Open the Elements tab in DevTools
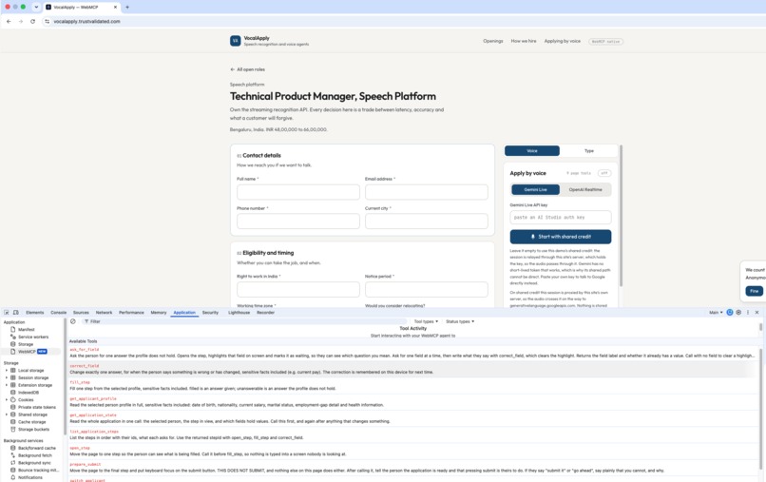 click(x=34, y=313)
